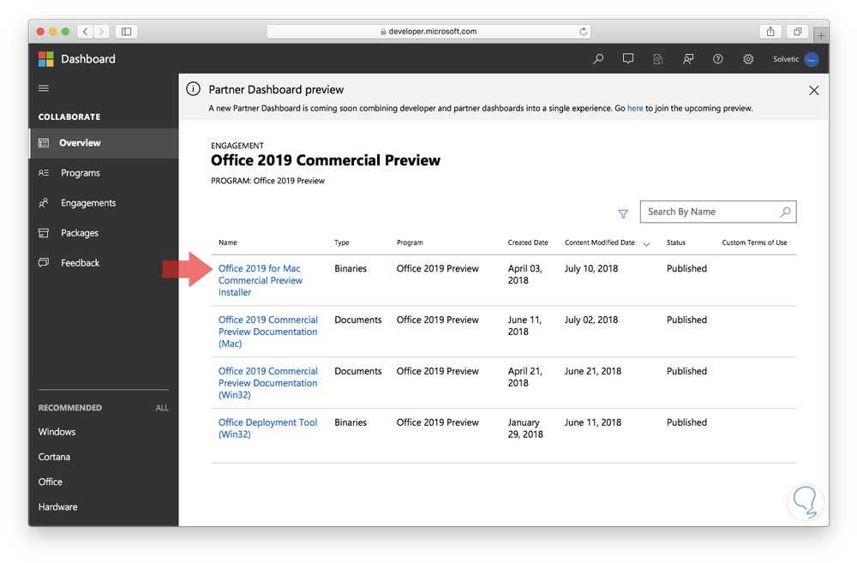Click the Name column header
This screenshot has height=563, width=857.
[x=228, y=243]
